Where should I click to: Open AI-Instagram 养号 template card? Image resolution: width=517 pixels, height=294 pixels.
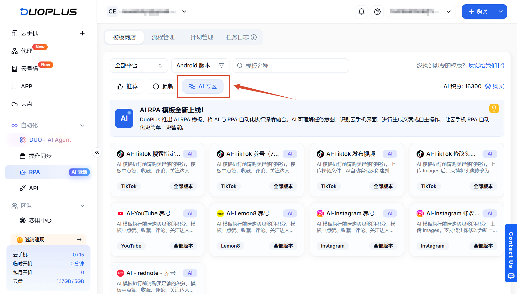coord(357,230)
